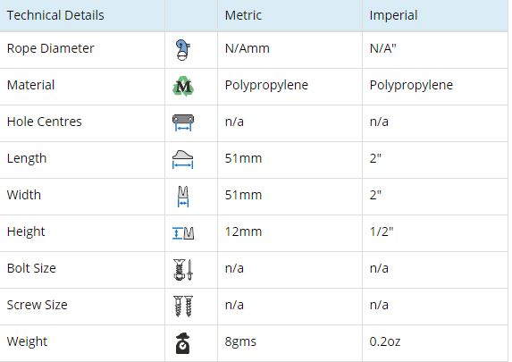
Task: Click the Rope Diameter row label
Action: pyautogui.click(x=51, y=48)
